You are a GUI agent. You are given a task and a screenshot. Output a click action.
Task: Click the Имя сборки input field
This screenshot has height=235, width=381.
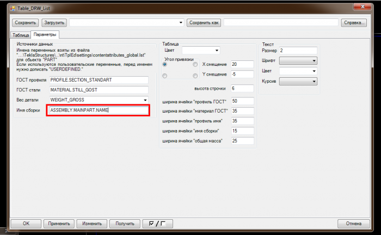pyautogui.click(x=99, y=110)
